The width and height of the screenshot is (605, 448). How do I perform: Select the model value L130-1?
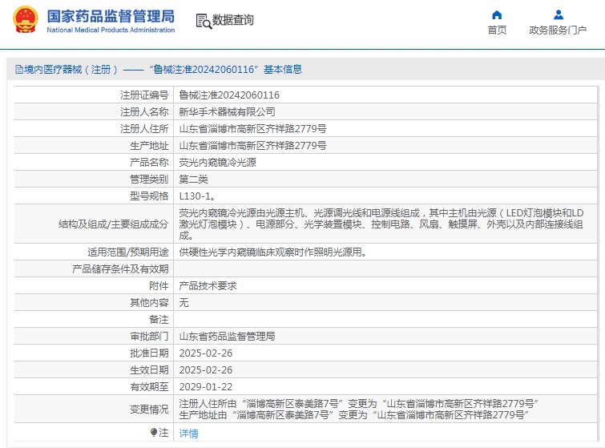pos(196,196)
